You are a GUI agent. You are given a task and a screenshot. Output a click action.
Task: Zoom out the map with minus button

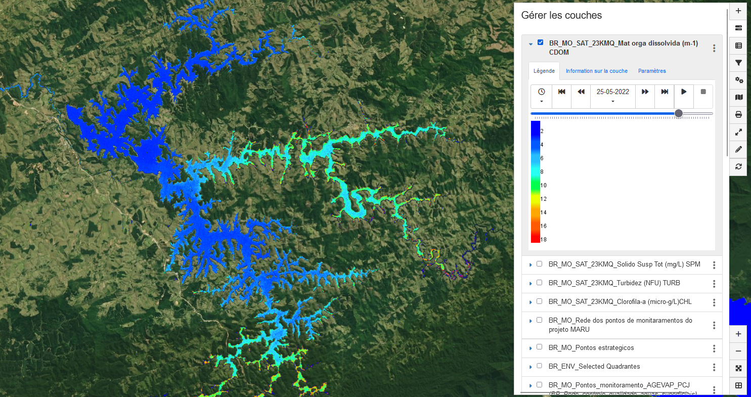coord(738,351)
